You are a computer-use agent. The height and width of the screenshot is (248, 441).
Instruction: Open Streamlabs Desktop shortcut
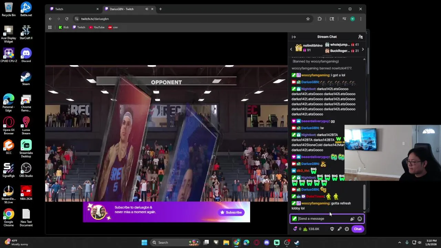tap(26, 149)
